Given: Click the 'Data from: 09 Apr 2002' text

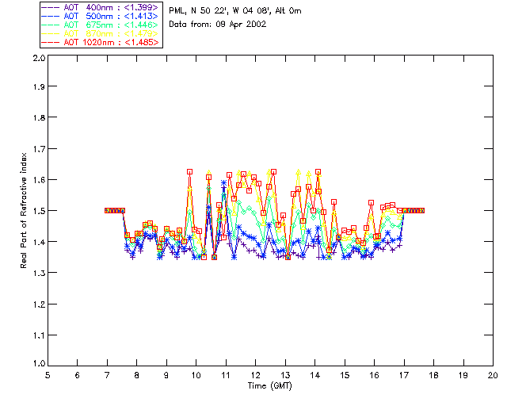Looking at the screenshot, I should (218, 25).
